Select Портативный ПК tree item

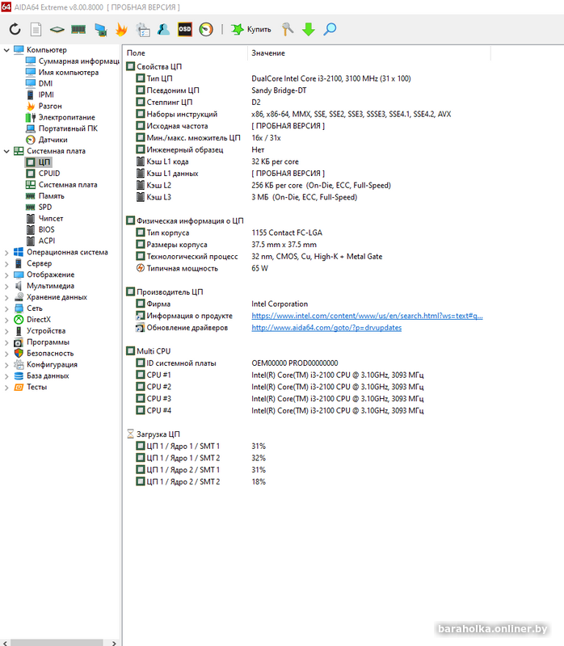pos(61,128)
